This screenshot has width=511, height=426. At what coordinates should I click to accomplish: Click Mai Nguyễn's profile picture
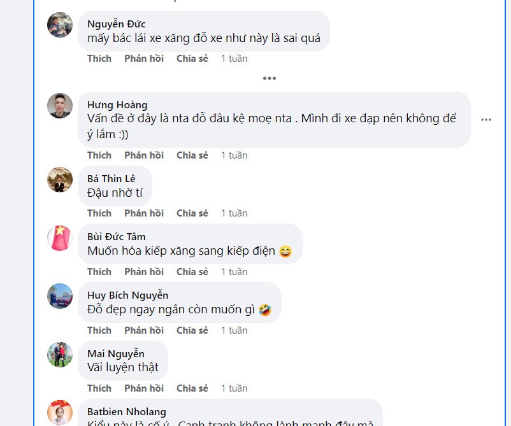click(x=60, y=355)
